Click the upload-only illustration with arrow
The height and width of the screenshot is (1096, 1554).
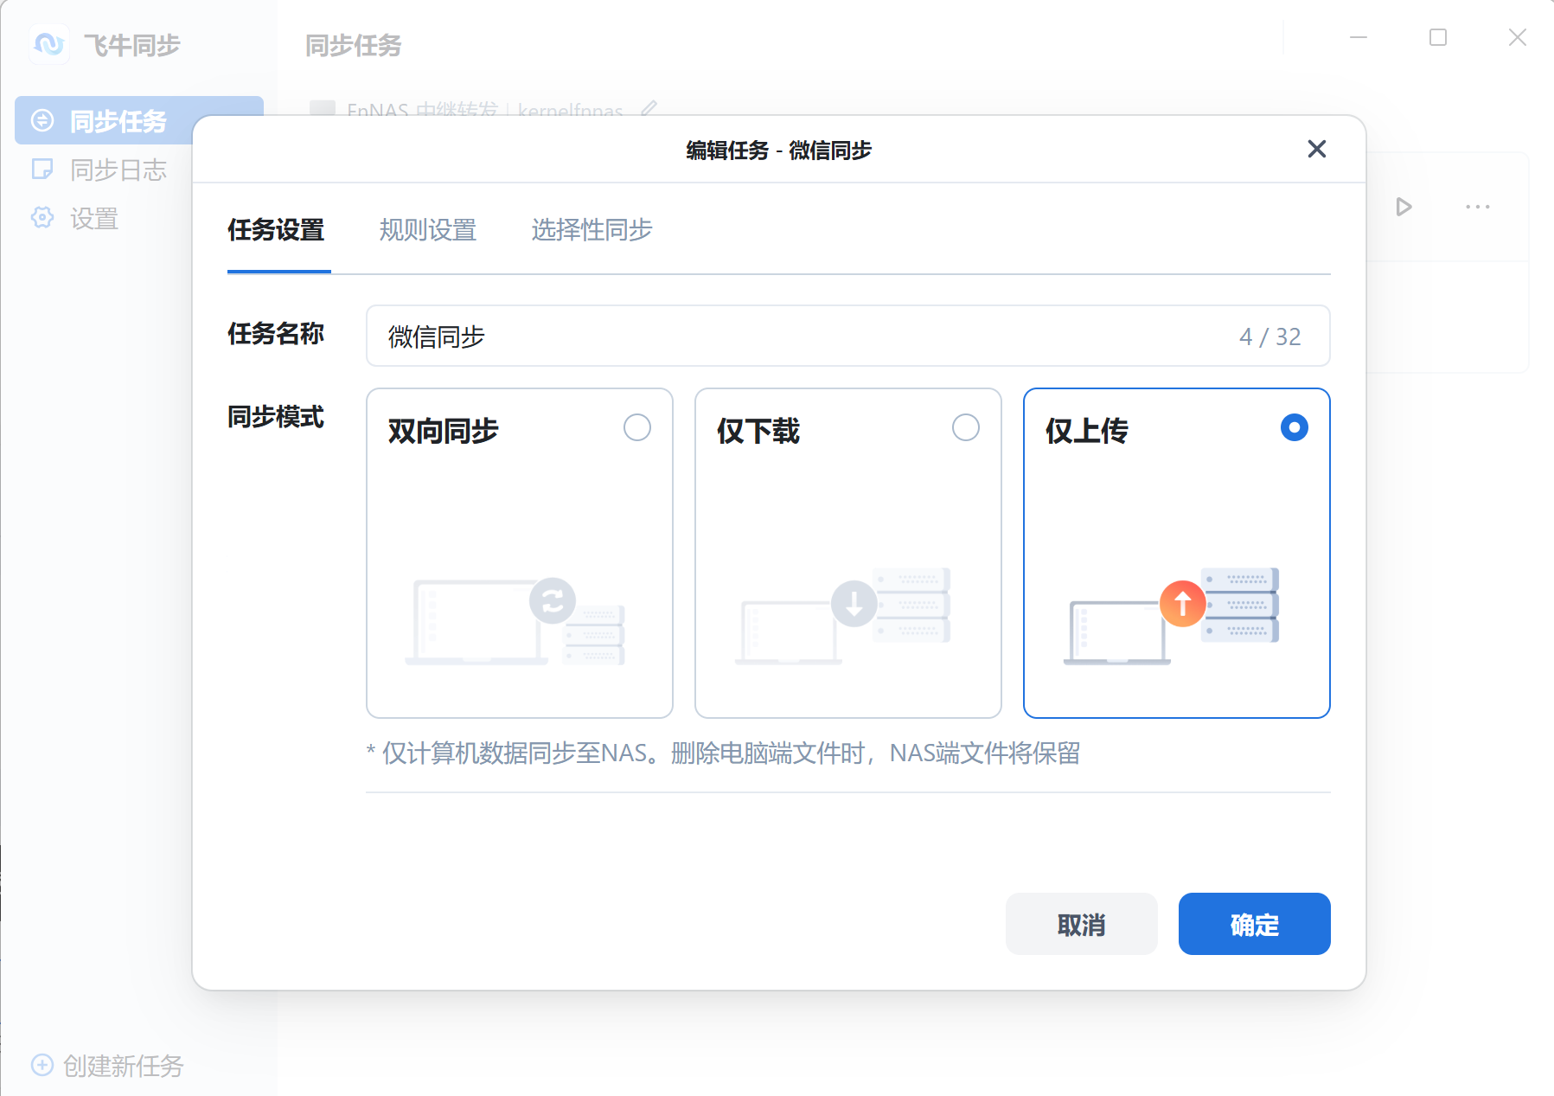(x=1172, y=616)
